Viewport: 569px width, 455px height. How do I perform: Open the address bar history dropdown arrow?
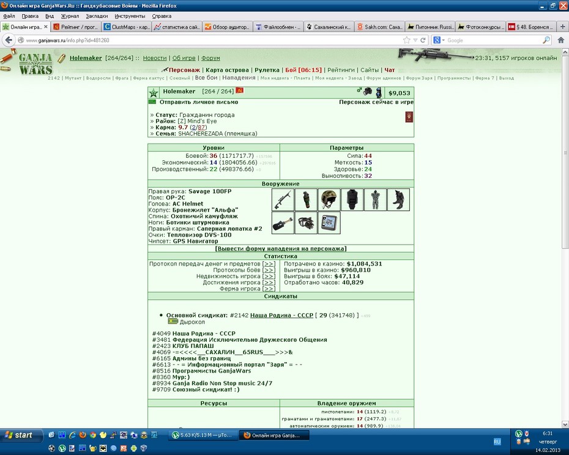click(415, 40)
